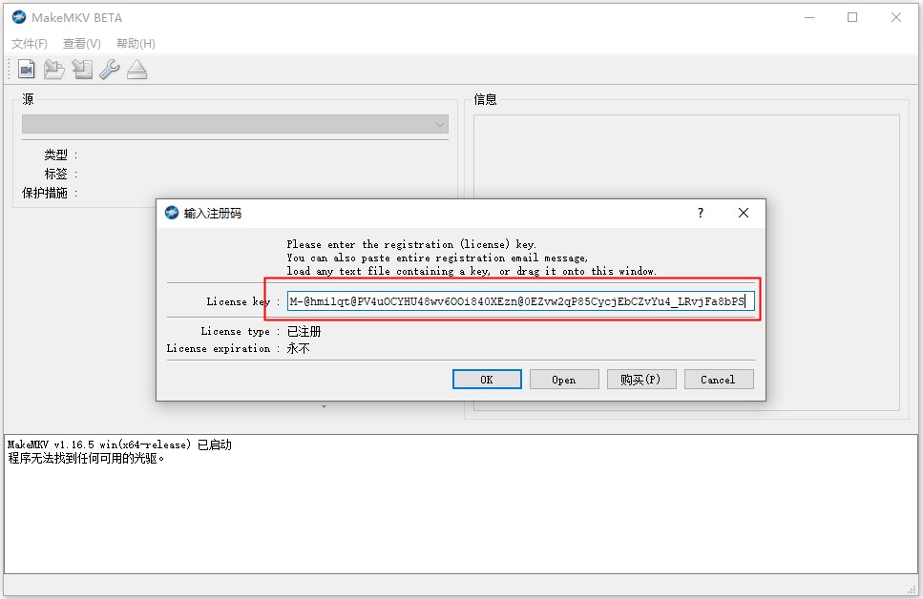Screen dimensions: 923x599
Task: Click the Open button in dialog
Action: (x=564, y=380)
